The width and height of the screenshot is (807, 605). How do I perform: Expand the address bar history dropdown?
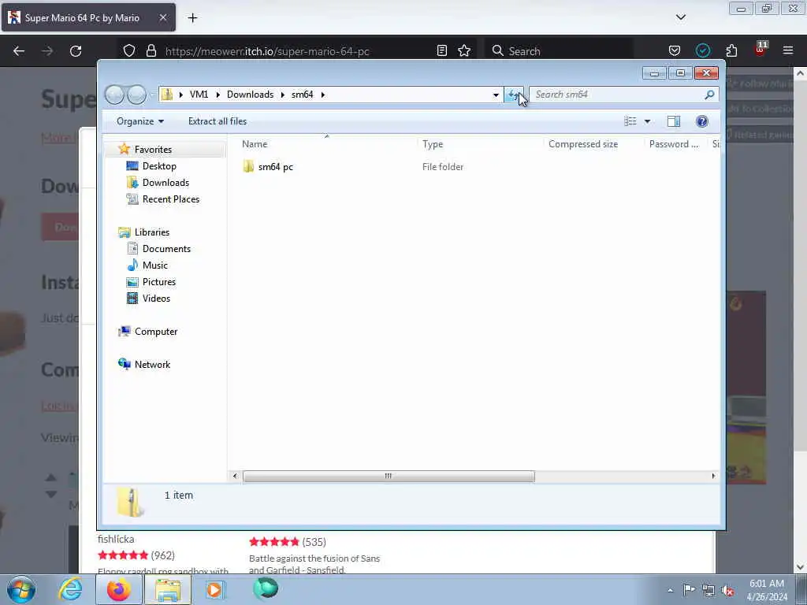pyautogui.click(x=496, y=95)
